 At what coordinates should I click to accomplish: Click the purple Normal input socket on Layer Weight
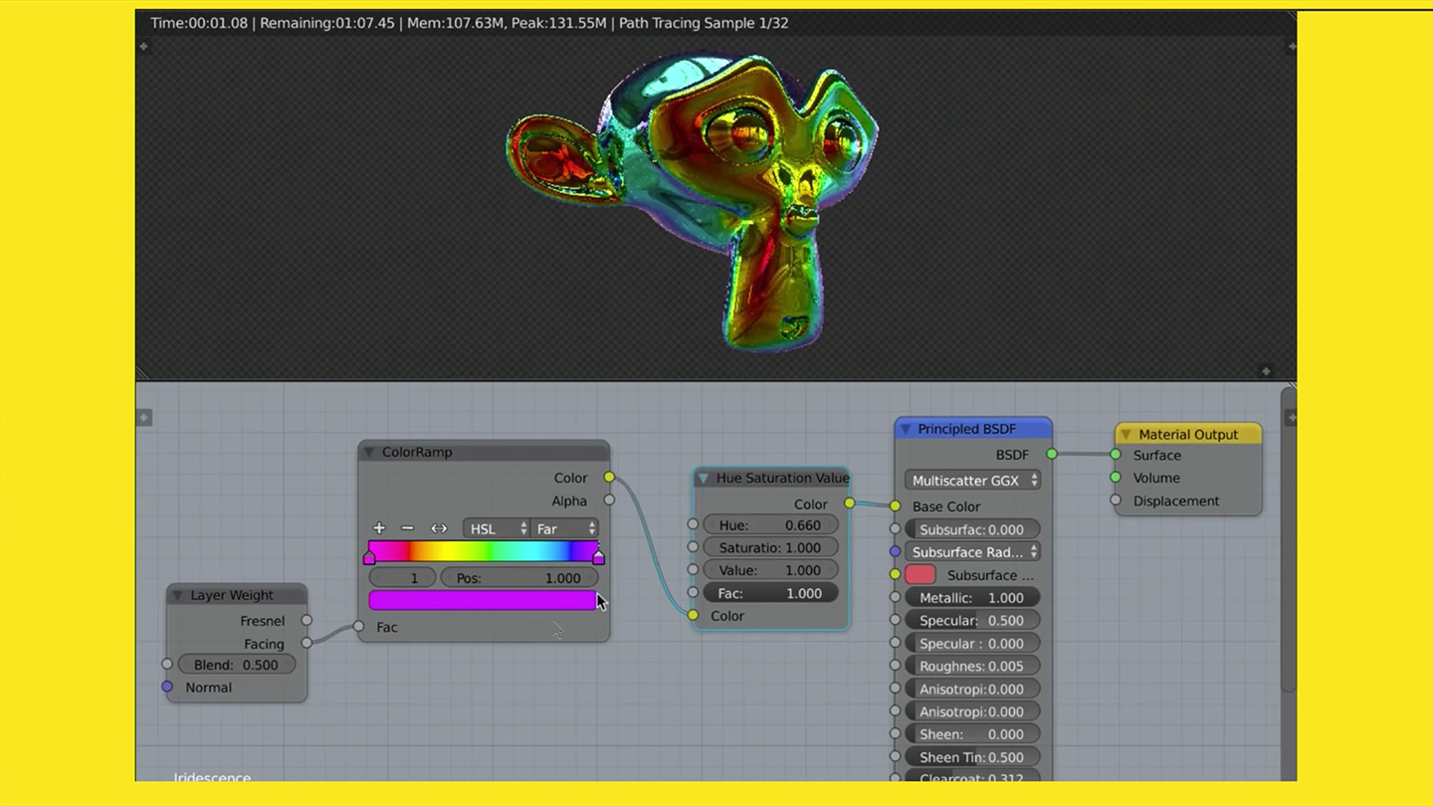tap(166, 687)
